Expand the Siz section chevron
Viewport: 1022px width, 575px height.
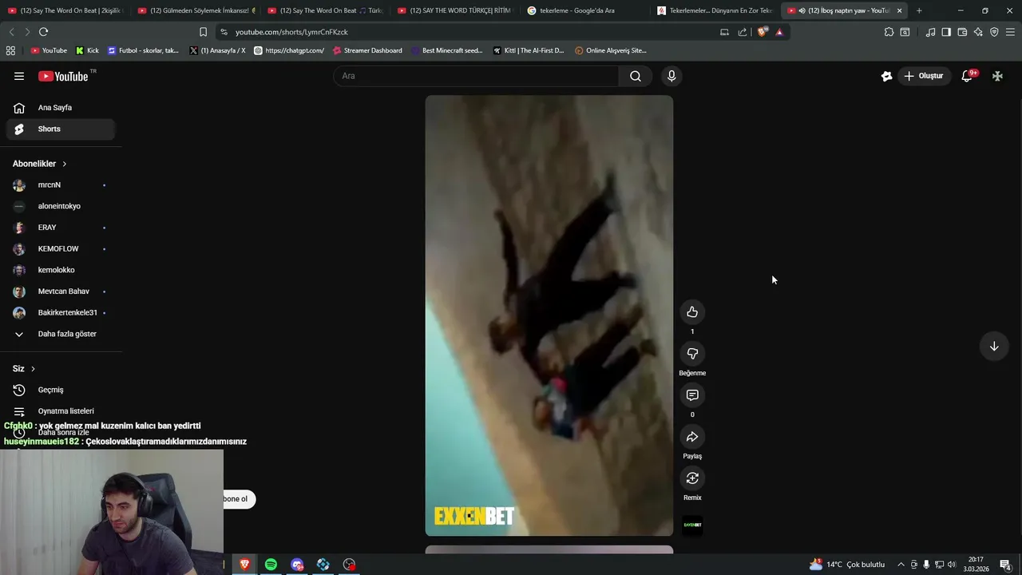coord(33,369)
